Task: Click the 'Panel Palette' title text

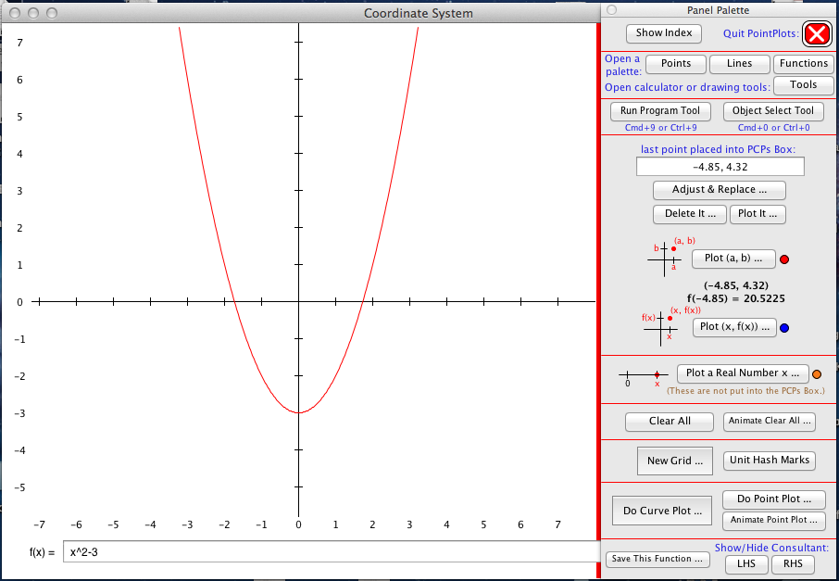Action: (718, 10)
